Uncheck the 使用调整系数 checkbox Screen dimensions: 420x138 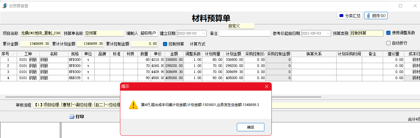(388, 33)
